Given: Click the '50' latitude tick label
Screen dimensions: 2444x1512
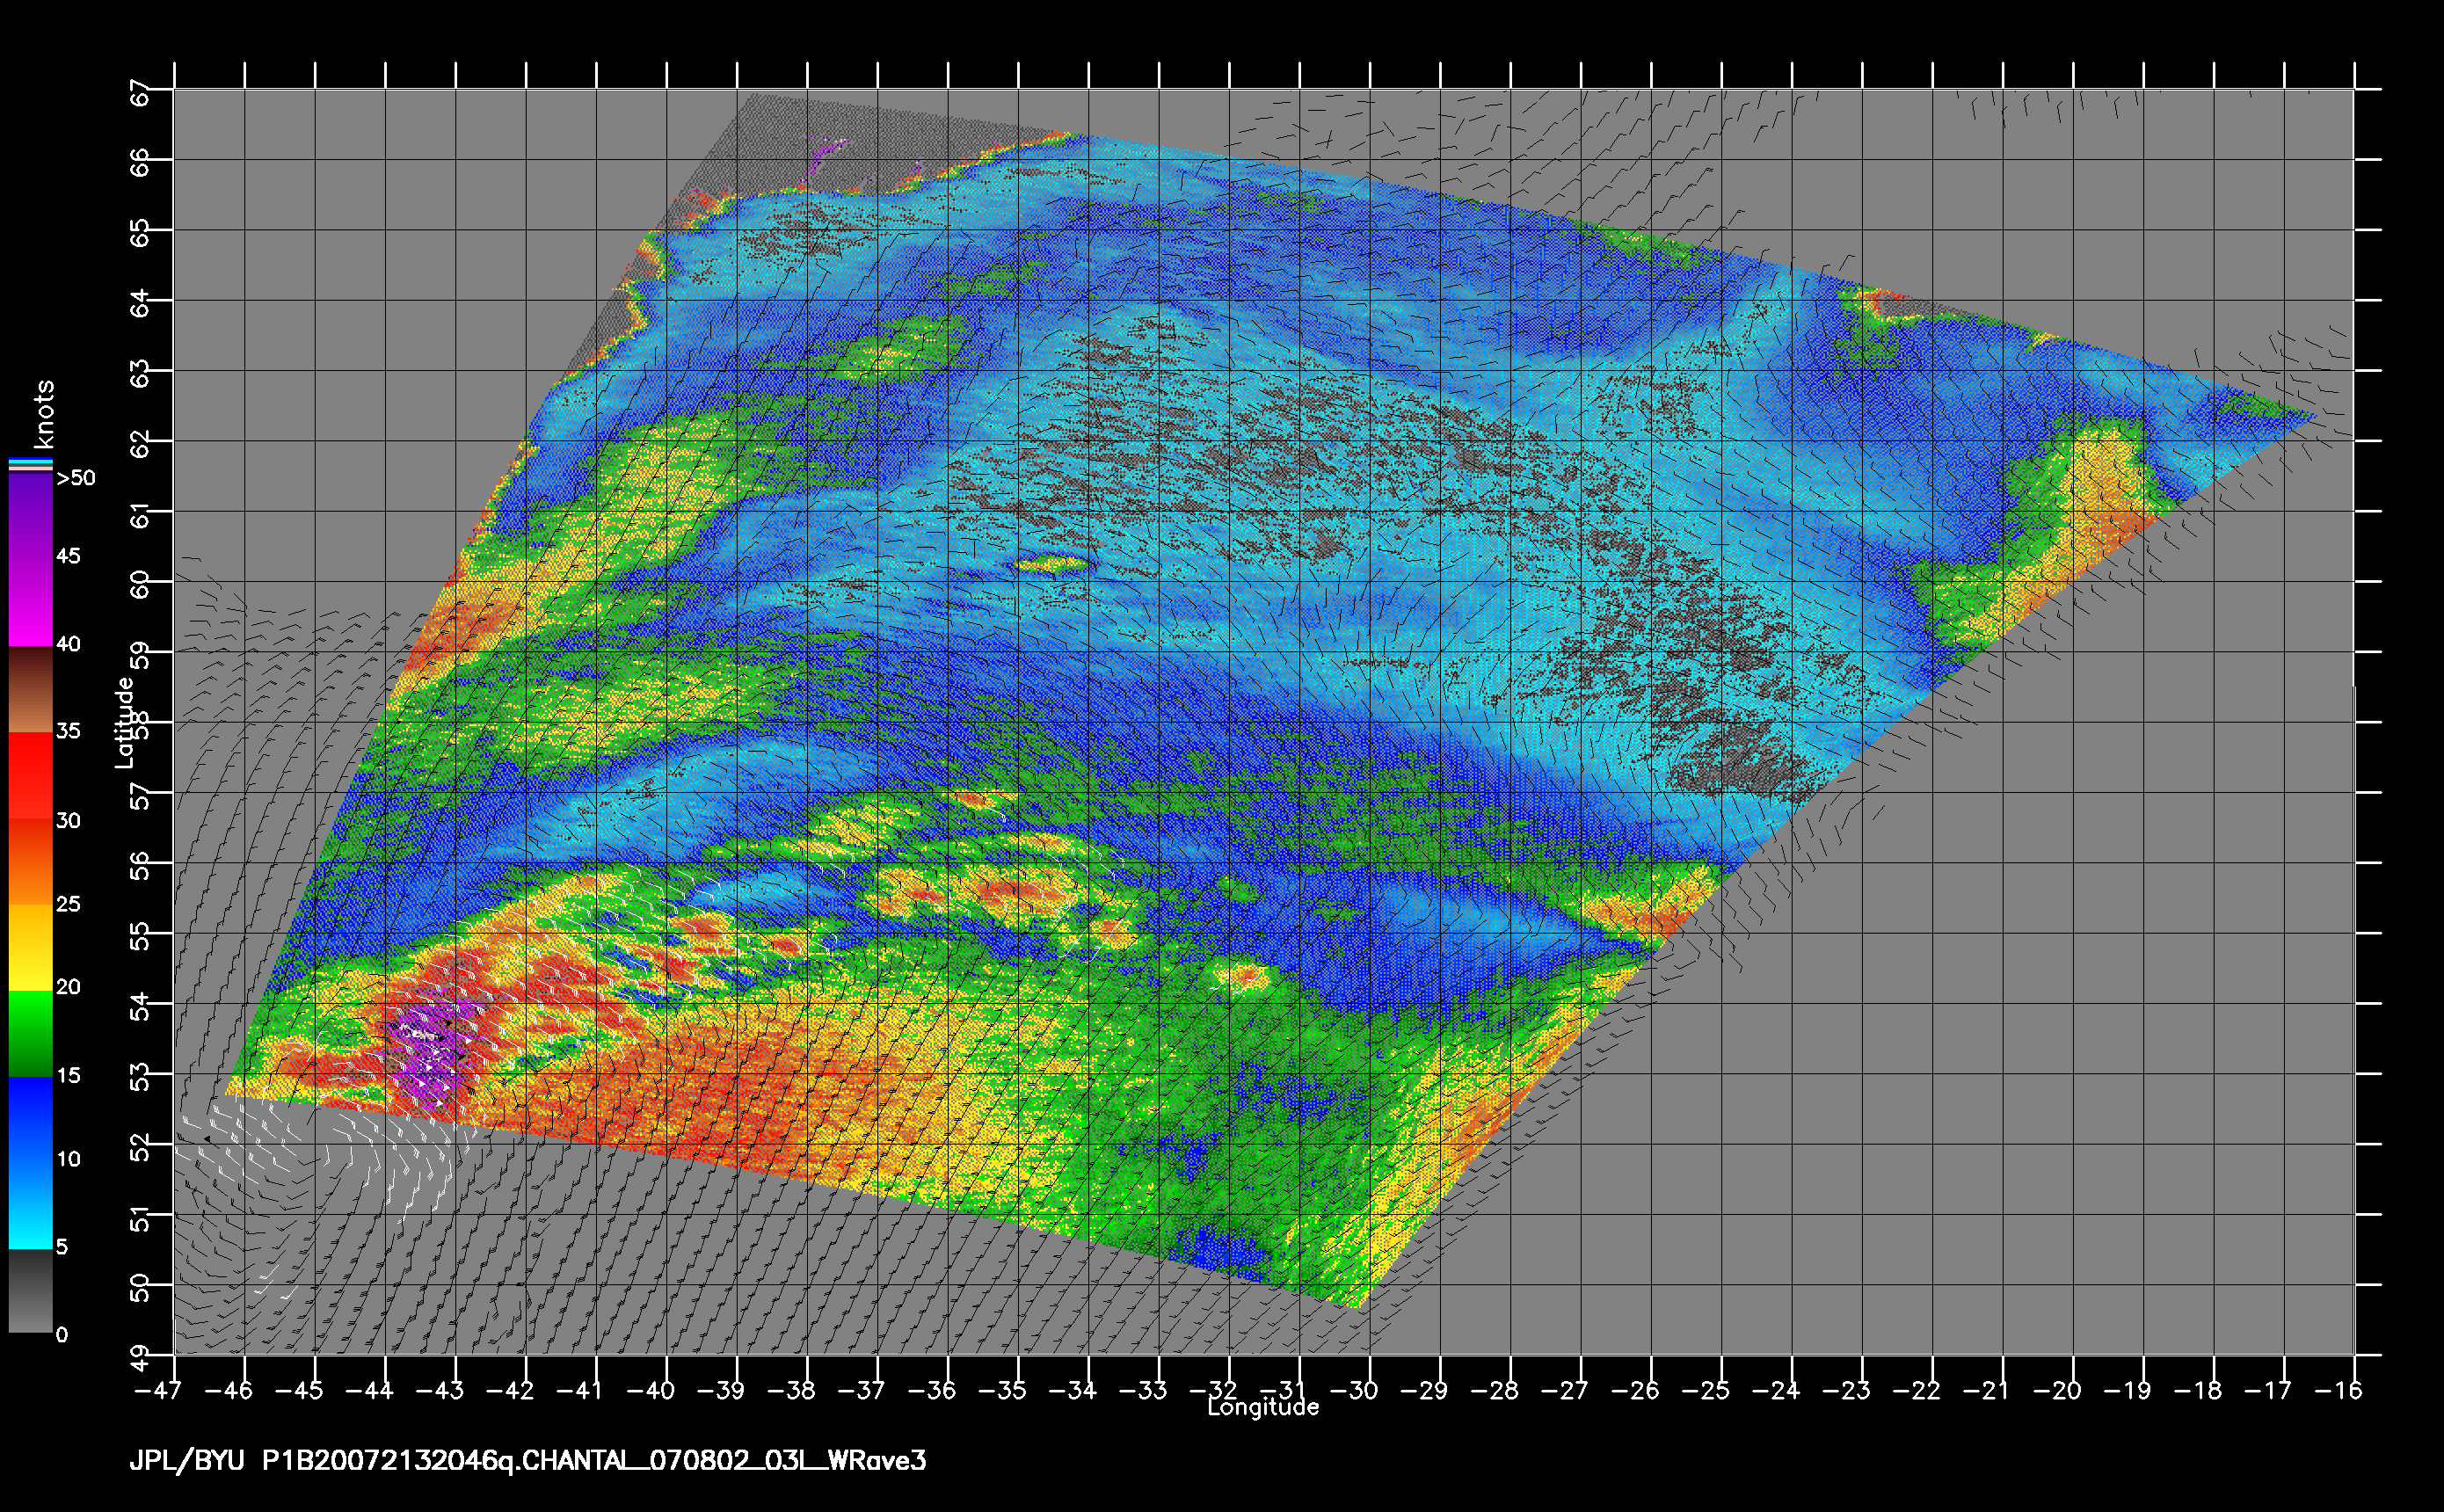Looking at the screenshot, I should [x=141, y=1288].
